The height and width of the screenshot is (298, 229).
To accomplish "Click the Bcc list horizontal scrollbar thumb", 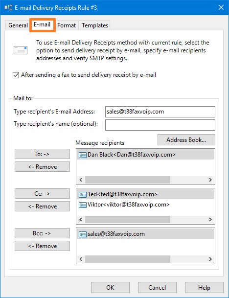I will click(128, 259).
